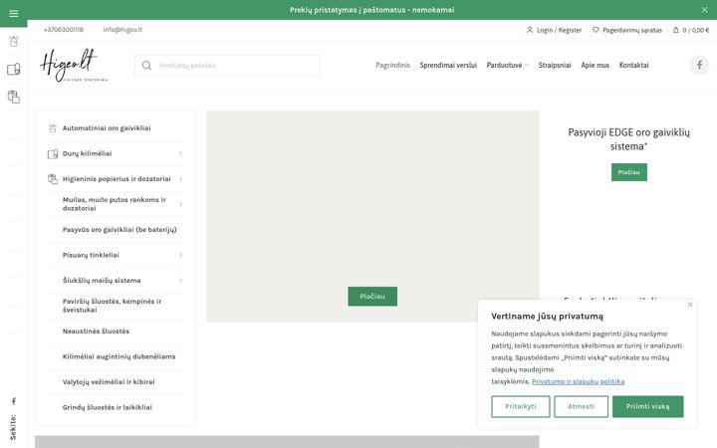Open Kontaktai in the navigation

pos(633,65)
